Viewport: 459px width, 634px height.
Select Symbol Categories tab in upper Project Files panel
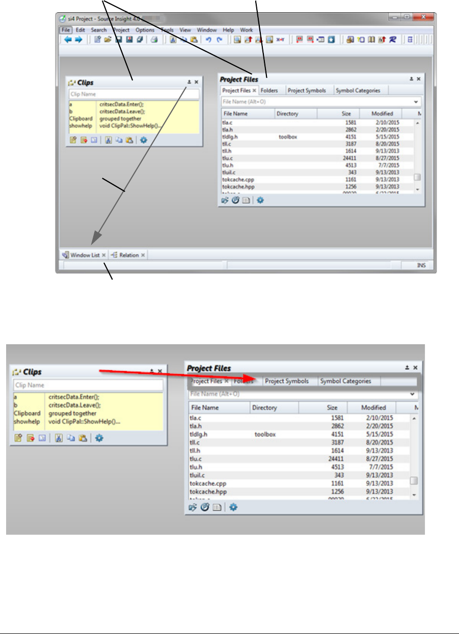(x=358, y=91)
